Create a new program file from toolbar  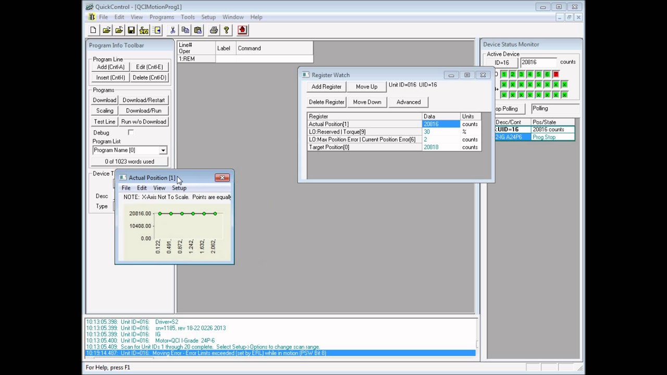pyautogui.click(x=93, y=30)
